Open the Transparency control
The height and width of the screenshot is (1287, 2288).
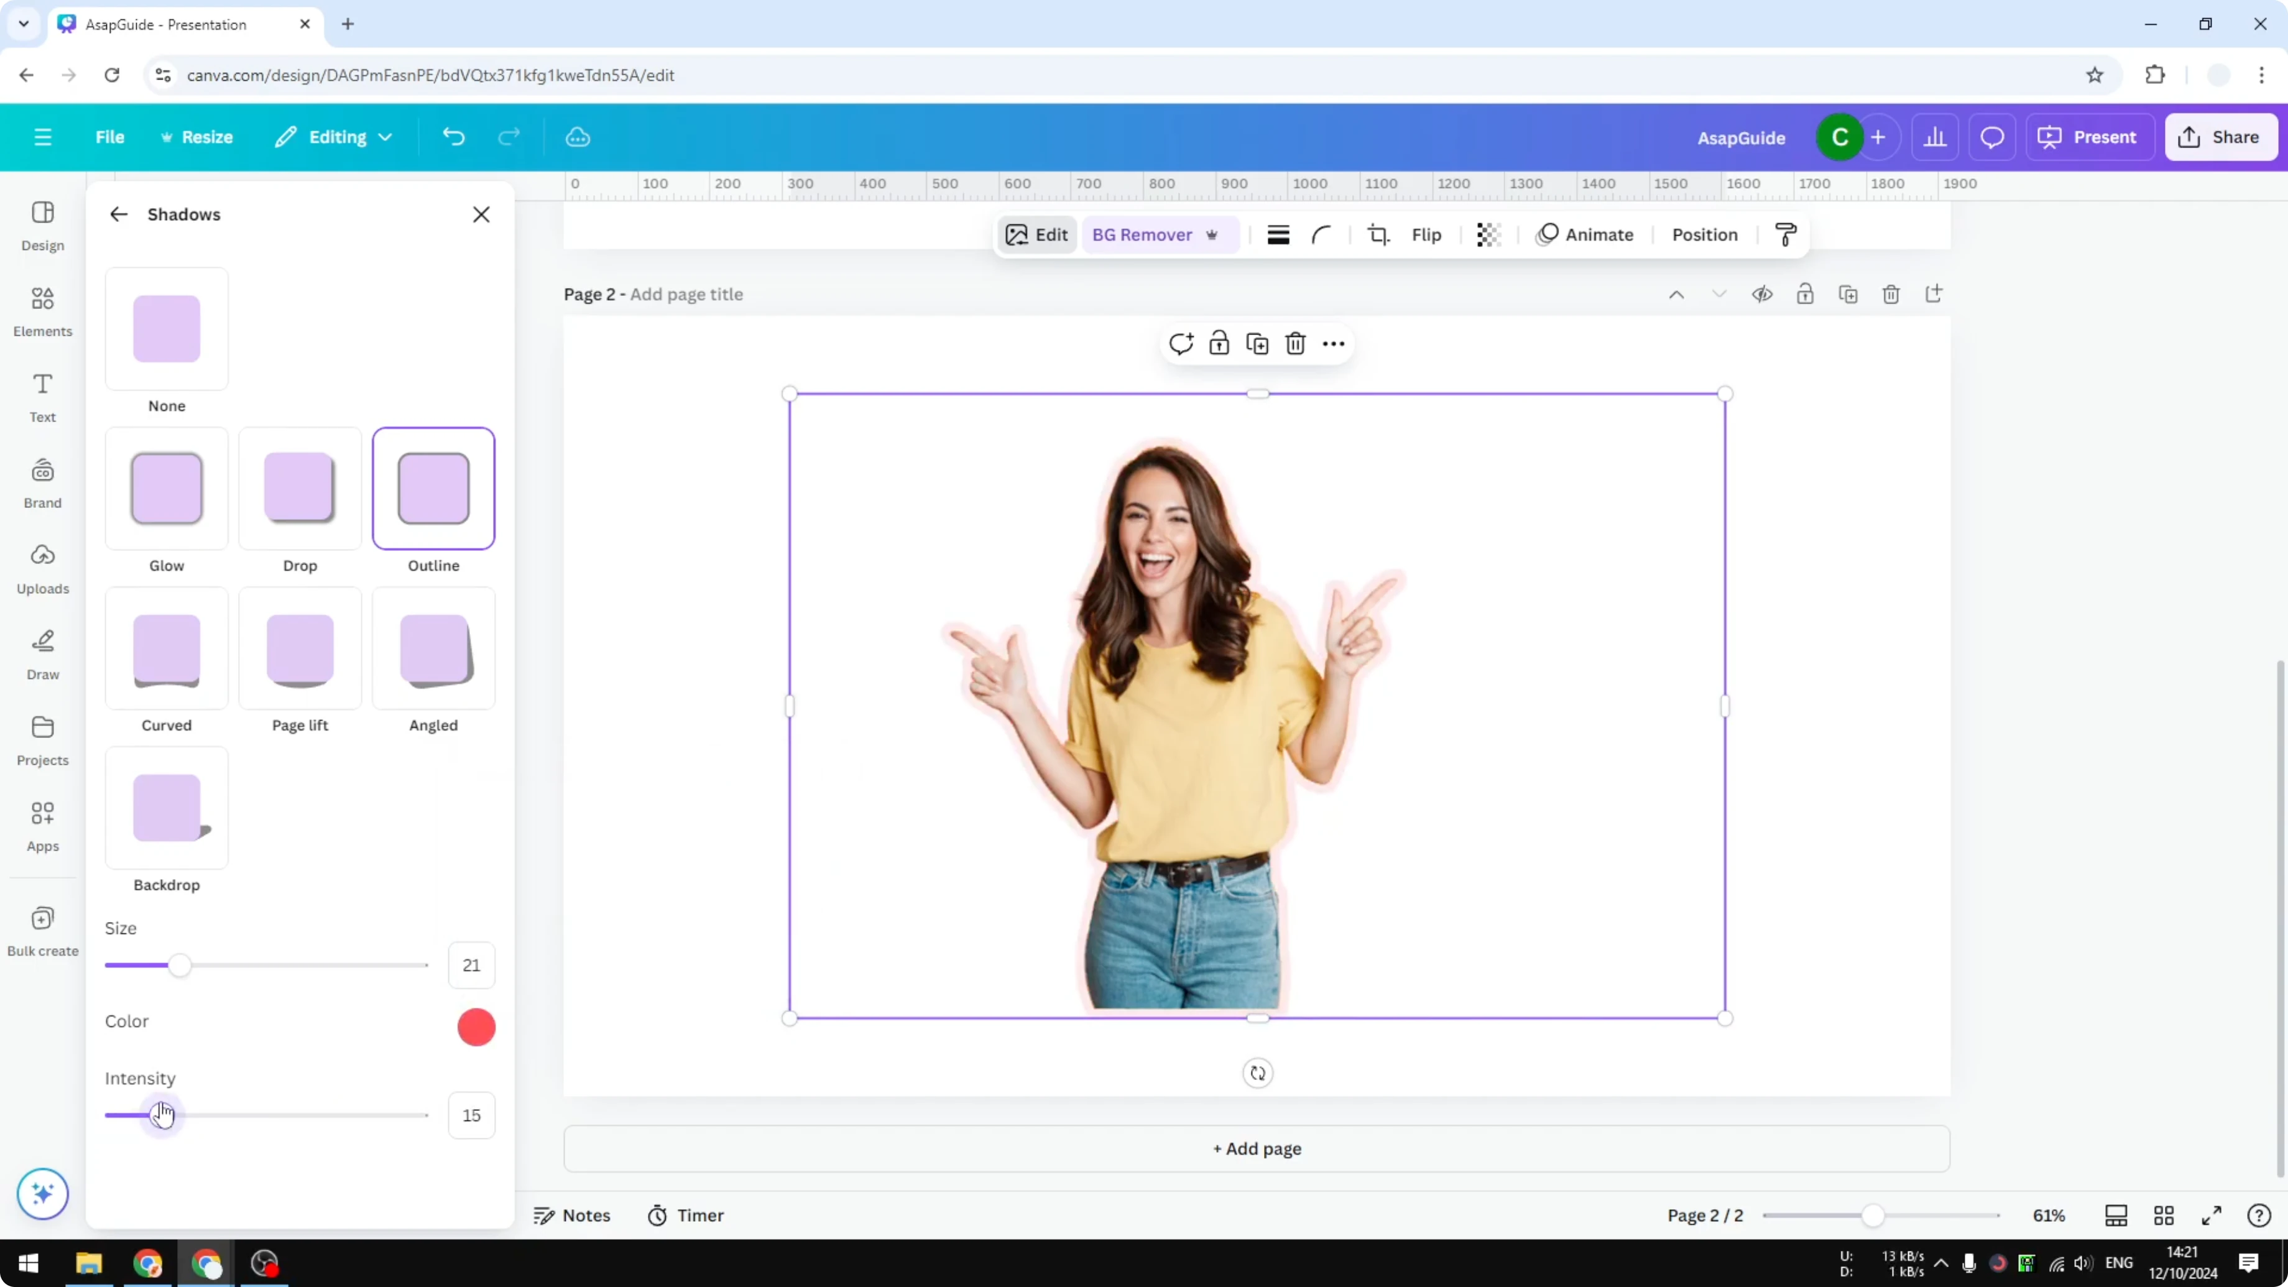coord(1488,234)
